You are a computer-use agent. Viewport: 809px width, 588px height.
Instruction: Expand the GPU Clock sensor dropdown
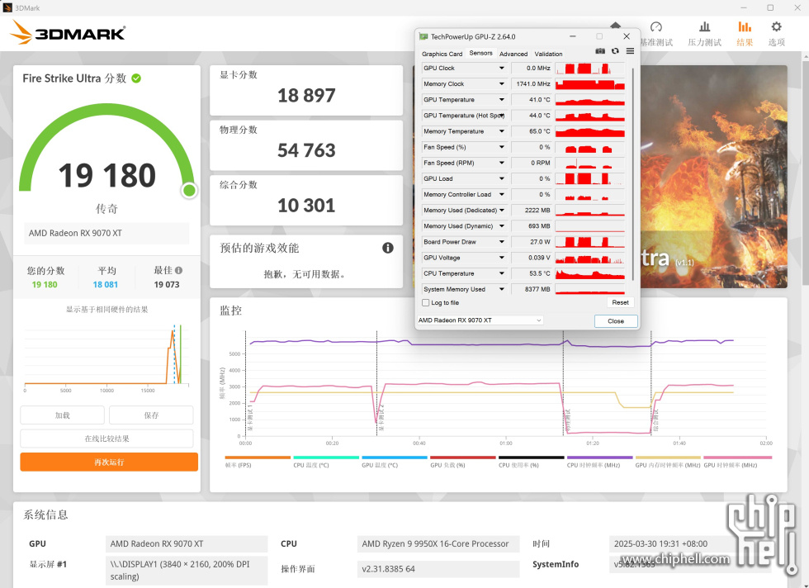502,69
